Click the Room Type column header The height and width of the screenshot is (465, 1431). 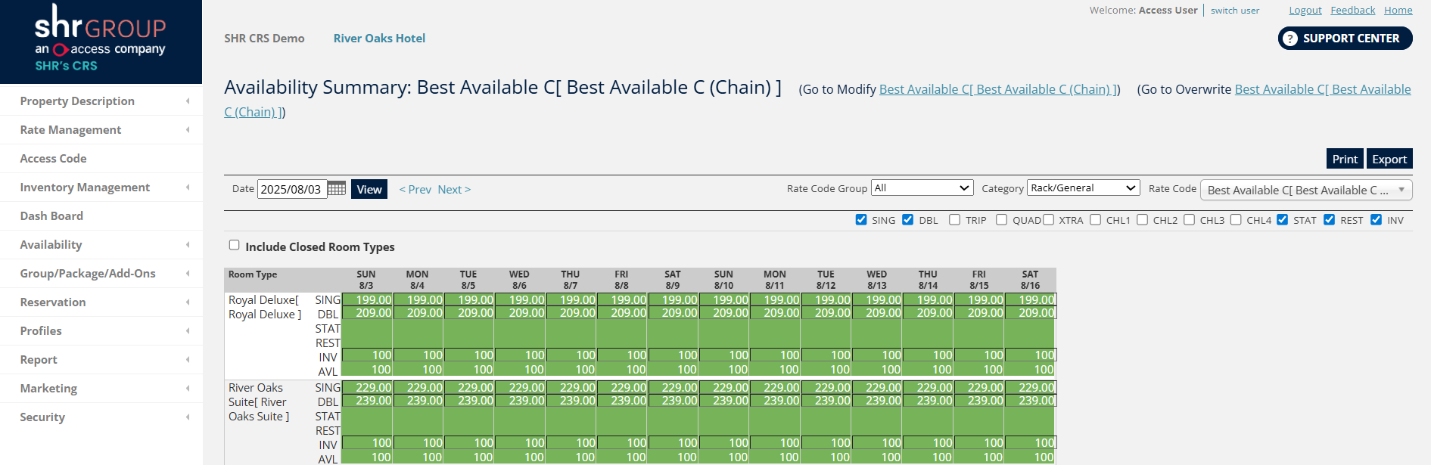253,274
